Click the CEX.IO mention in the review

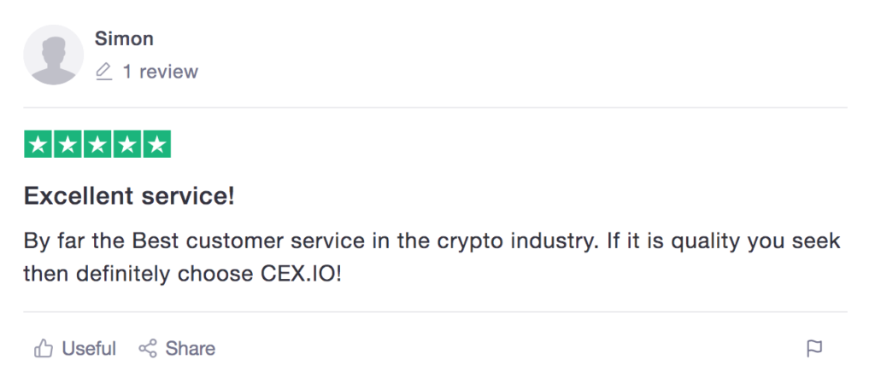coord(302,274)
